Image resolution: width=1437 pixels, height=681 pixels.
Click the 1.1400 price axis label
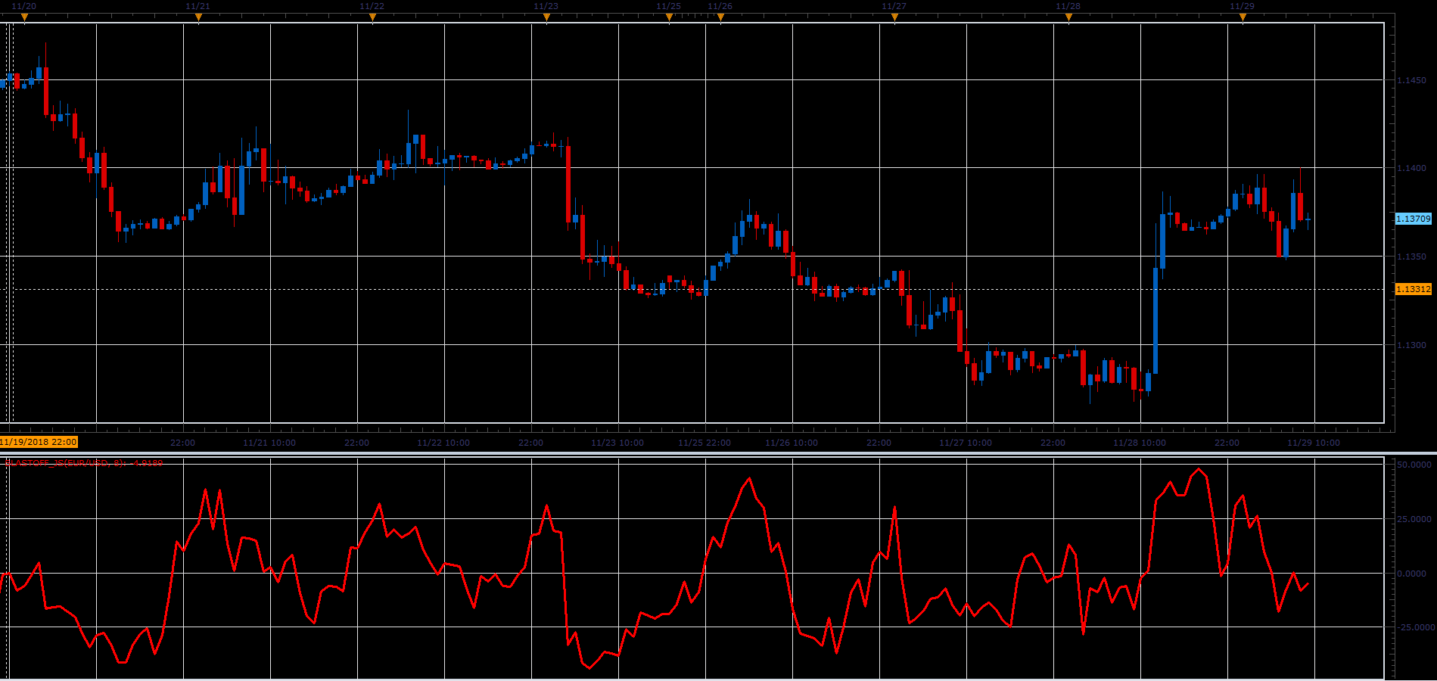[1411, 168]
